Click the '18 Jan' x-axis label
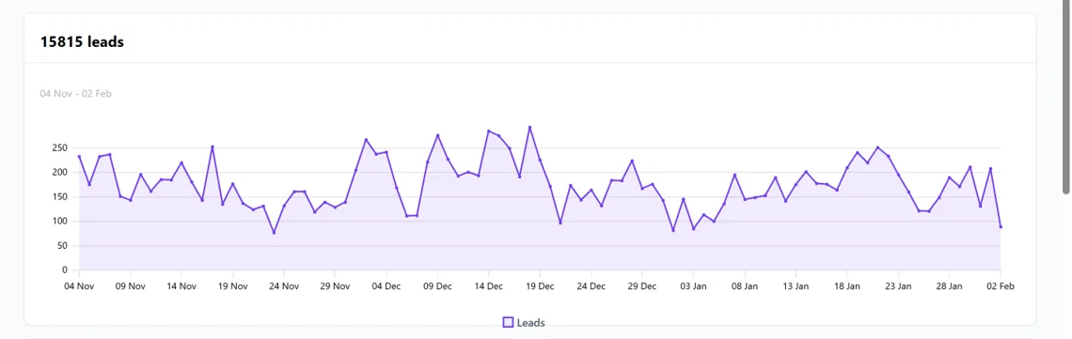1072x339 pixels. pos(848,286)
